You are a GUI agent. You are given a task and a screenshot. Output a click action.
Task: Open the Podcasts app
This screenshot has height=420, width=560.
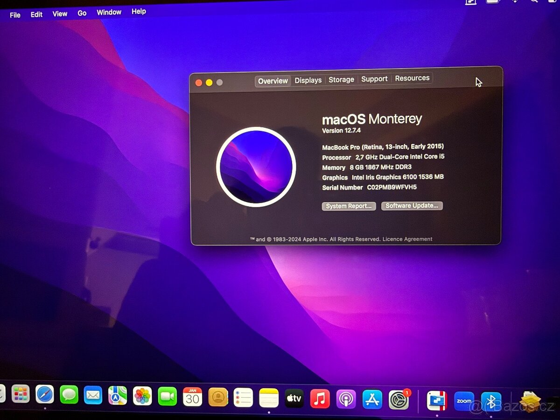pyautogui.click(x=345, y=398)
